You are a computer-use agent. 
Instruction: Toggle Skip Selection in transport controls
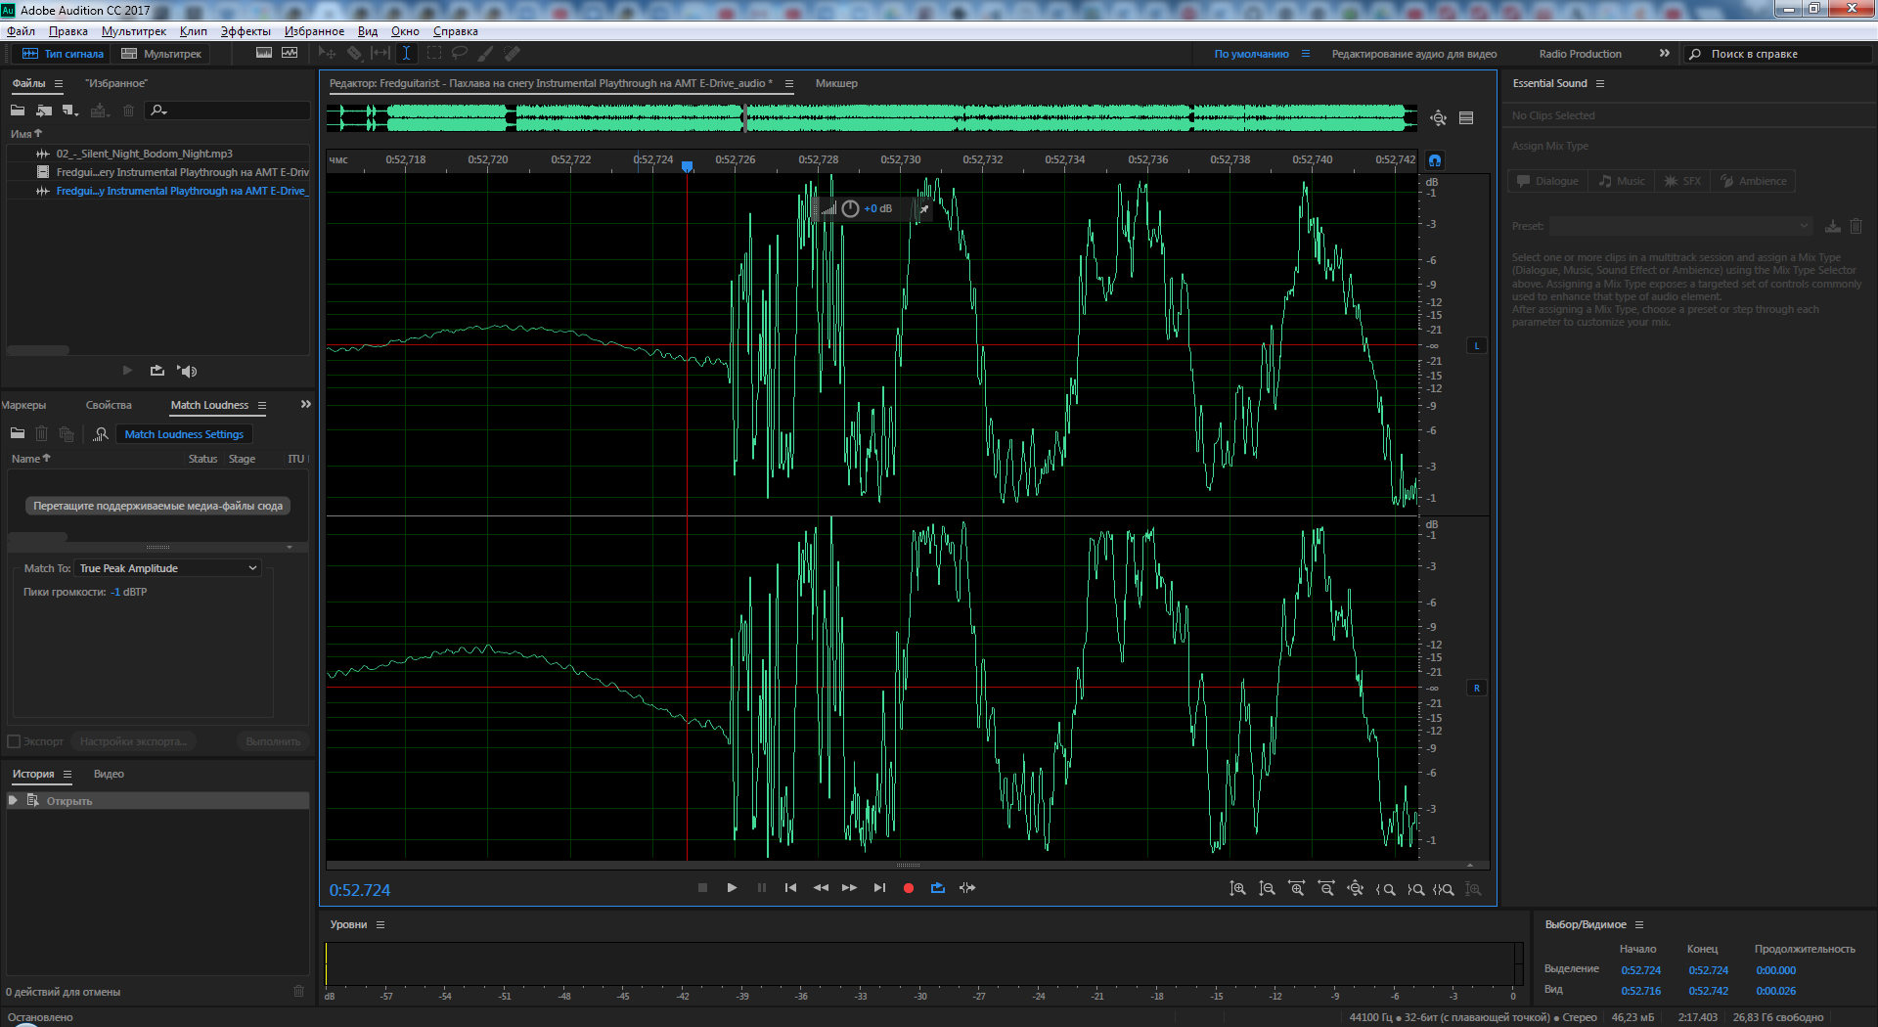967,888
